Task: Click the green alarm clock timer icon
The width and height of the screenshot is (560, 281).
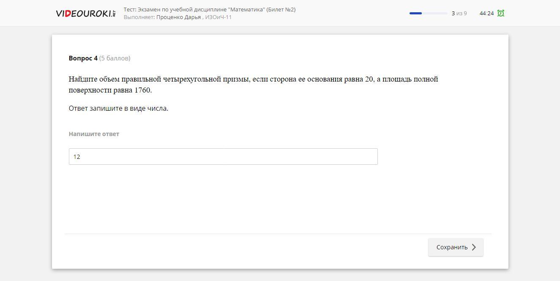Action: tap(501, 13)
